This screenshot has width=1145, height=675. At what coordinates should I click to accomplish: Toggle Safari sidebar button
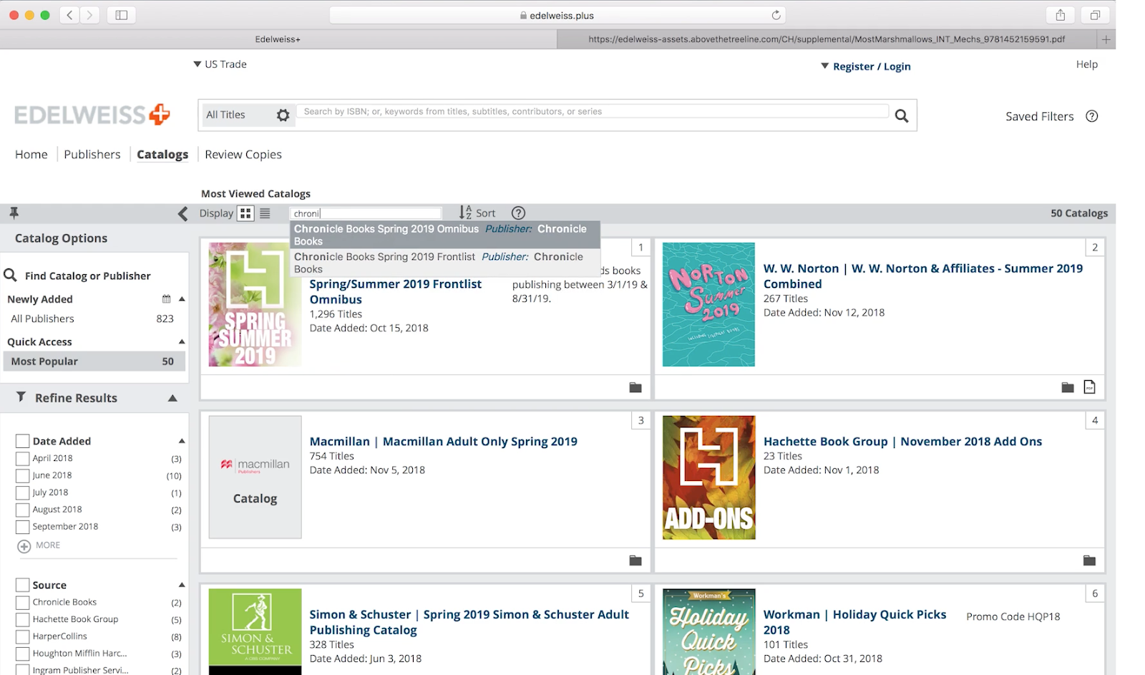[x=122, y=15]
